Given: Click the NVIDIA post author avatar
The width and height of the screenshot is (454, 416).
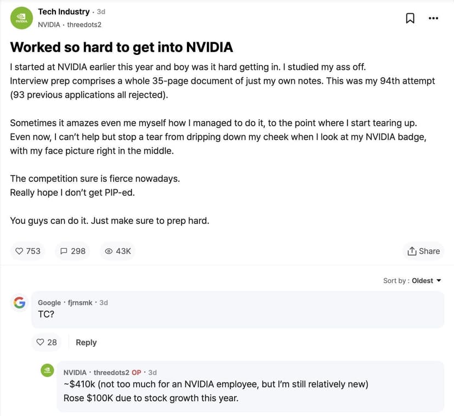Looking at the screenshot, I should point(21,18).
